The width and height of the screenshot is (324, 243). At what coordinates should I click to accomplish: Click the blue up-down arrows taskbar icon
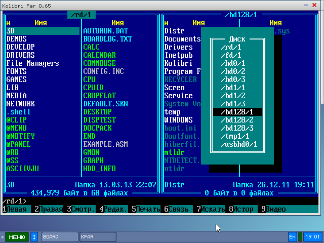coord(34,236)
